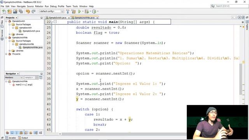Click the Profile Project toolbar icon
This screenshot has width=249, height=140.
click(x=94, y=11)
